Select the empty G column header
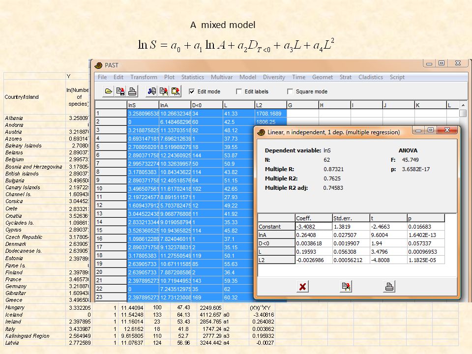Viewport: 472px width, 354px height. 302,105
